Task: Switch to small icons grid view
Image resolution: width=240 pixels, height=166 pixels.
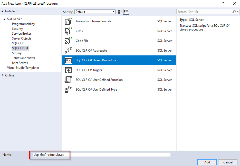Action: coord(120,12)
